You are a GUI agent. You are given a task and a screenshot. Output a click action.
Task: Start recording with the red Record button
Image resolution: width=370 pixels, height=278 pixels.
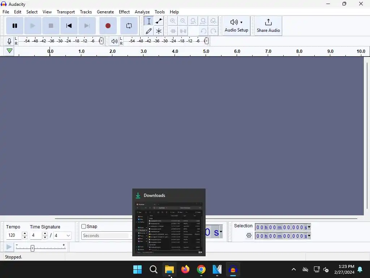(108, 26)
